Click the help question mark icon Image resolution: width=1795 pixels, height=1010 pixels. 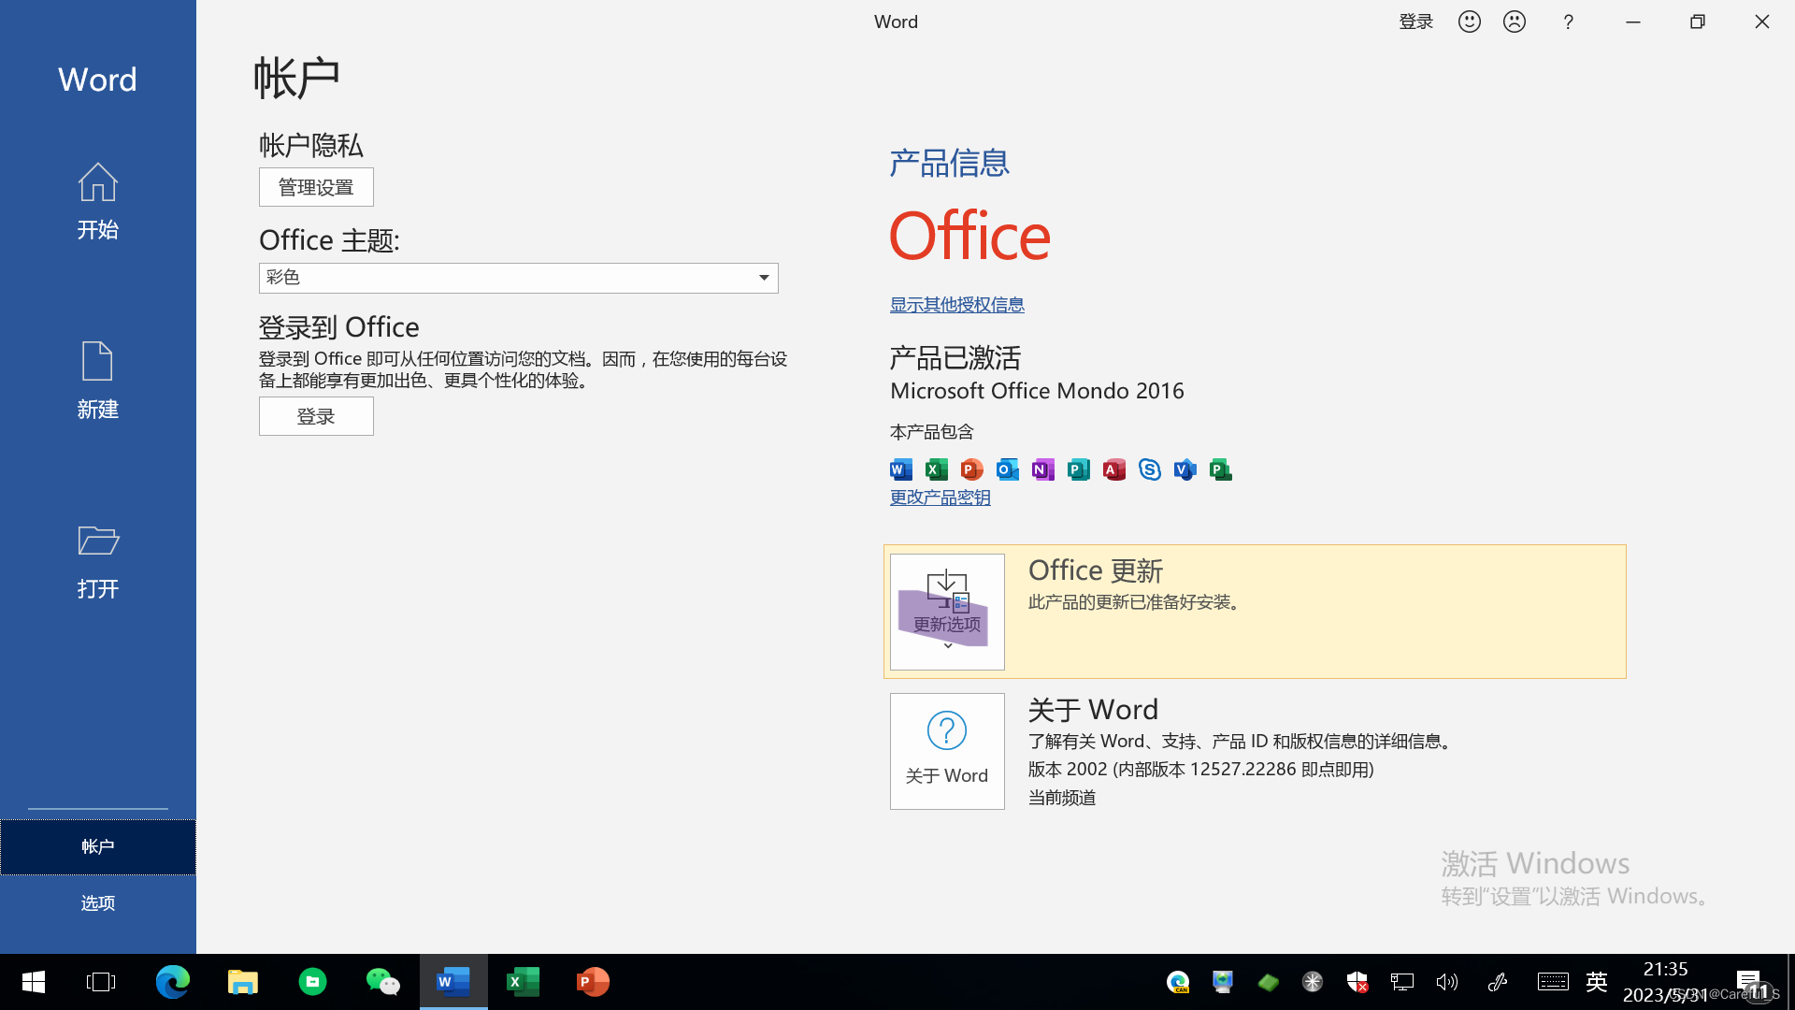[1568, 22]
